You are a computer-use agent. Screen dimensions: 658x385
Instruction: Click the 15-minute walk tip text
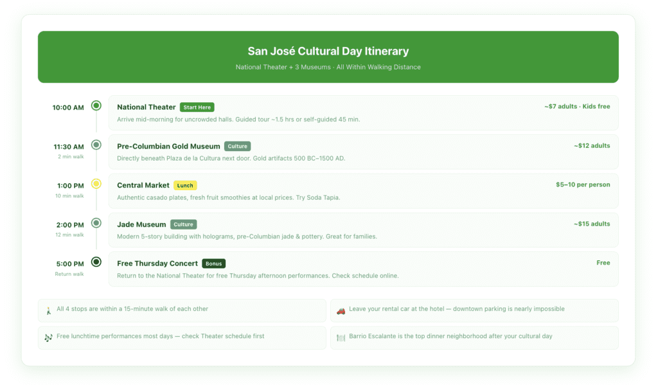132,309
